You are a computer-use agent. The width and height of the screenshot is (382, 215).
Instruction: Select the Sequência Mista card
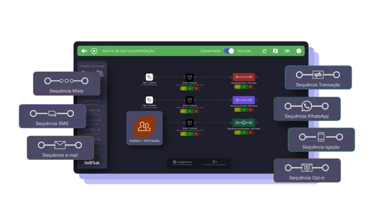click(66, 83)
